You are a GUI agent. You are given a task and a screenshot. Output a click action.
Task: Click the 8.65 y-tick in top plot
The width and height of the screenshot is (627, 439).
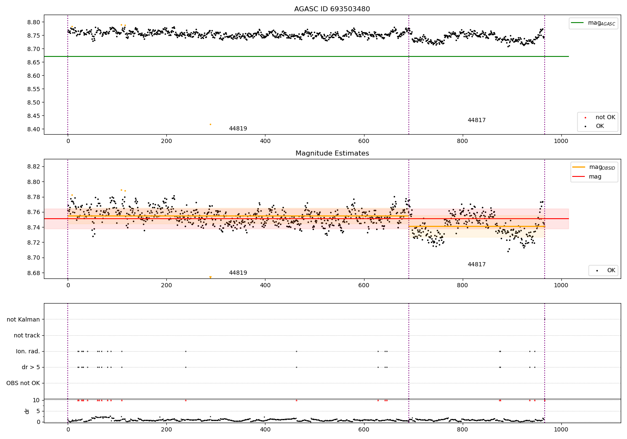(x=33, y=62)
